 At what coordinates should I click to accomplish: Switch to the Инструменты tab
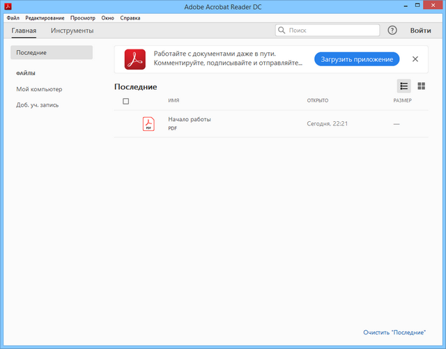[72, 31]
